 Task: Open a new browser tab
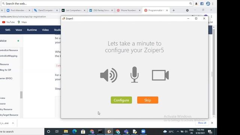[174, 10]
